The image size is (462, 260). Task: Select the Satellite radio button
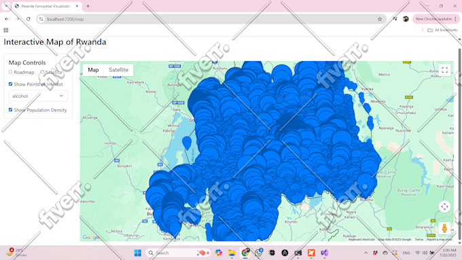42,72
